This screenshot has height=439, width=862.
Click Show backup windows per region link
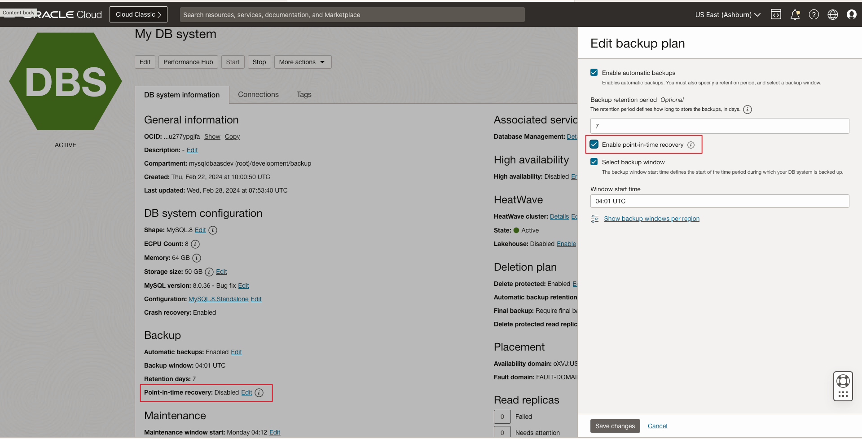(651, 219)
